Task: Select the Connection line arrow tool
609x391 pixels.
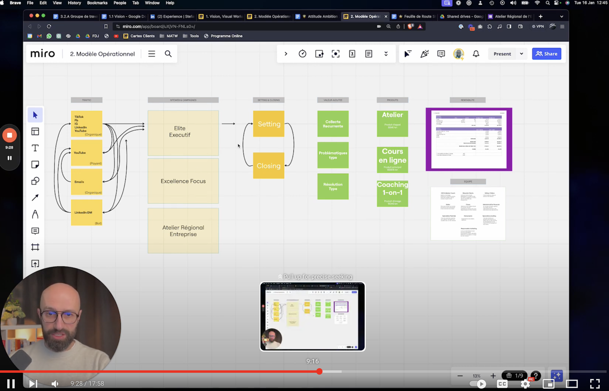Action: click(35, 198)
